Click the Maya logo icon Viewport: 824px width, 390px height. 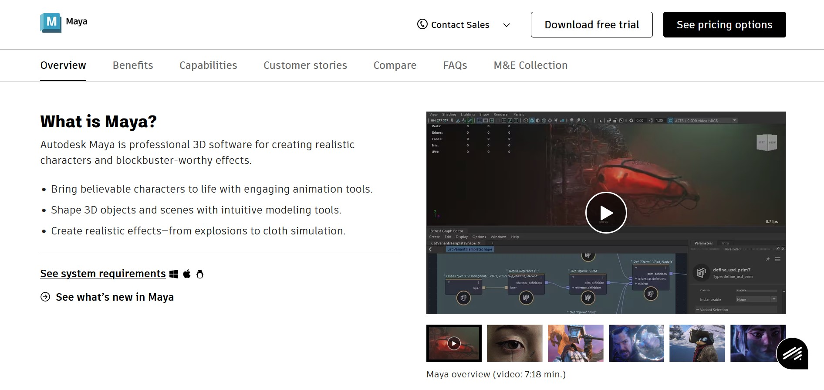51,22
